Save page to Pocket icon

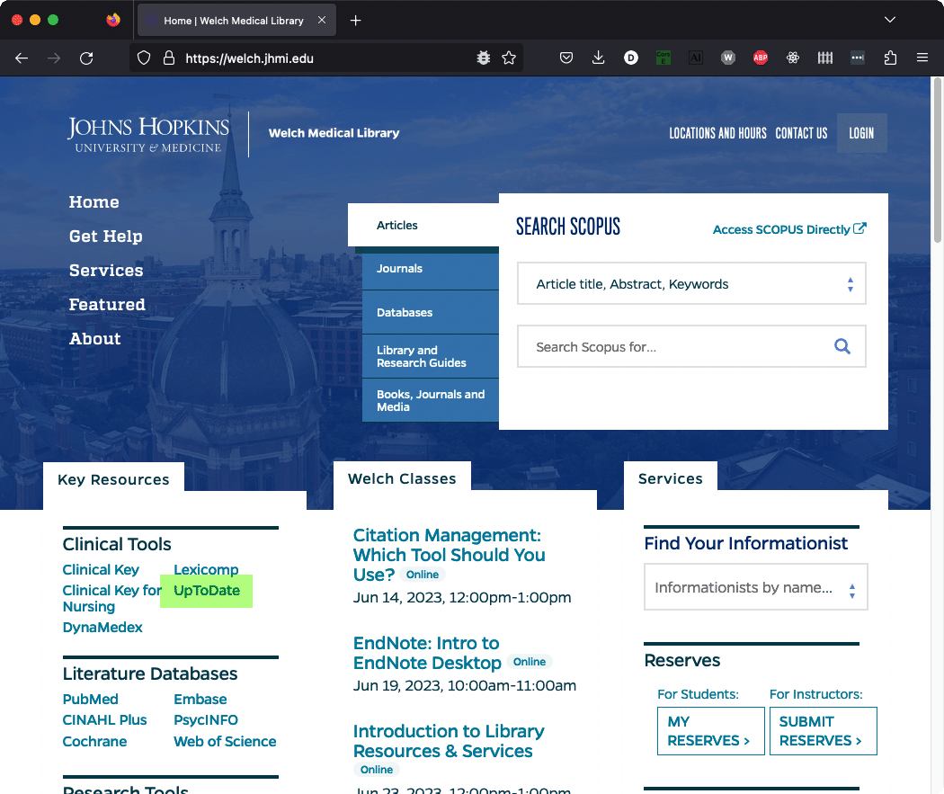(x=566, y=58)
